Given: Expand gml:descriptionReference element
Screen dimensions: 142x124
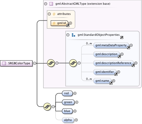Looking at the screenshot, I should [136, 63].
